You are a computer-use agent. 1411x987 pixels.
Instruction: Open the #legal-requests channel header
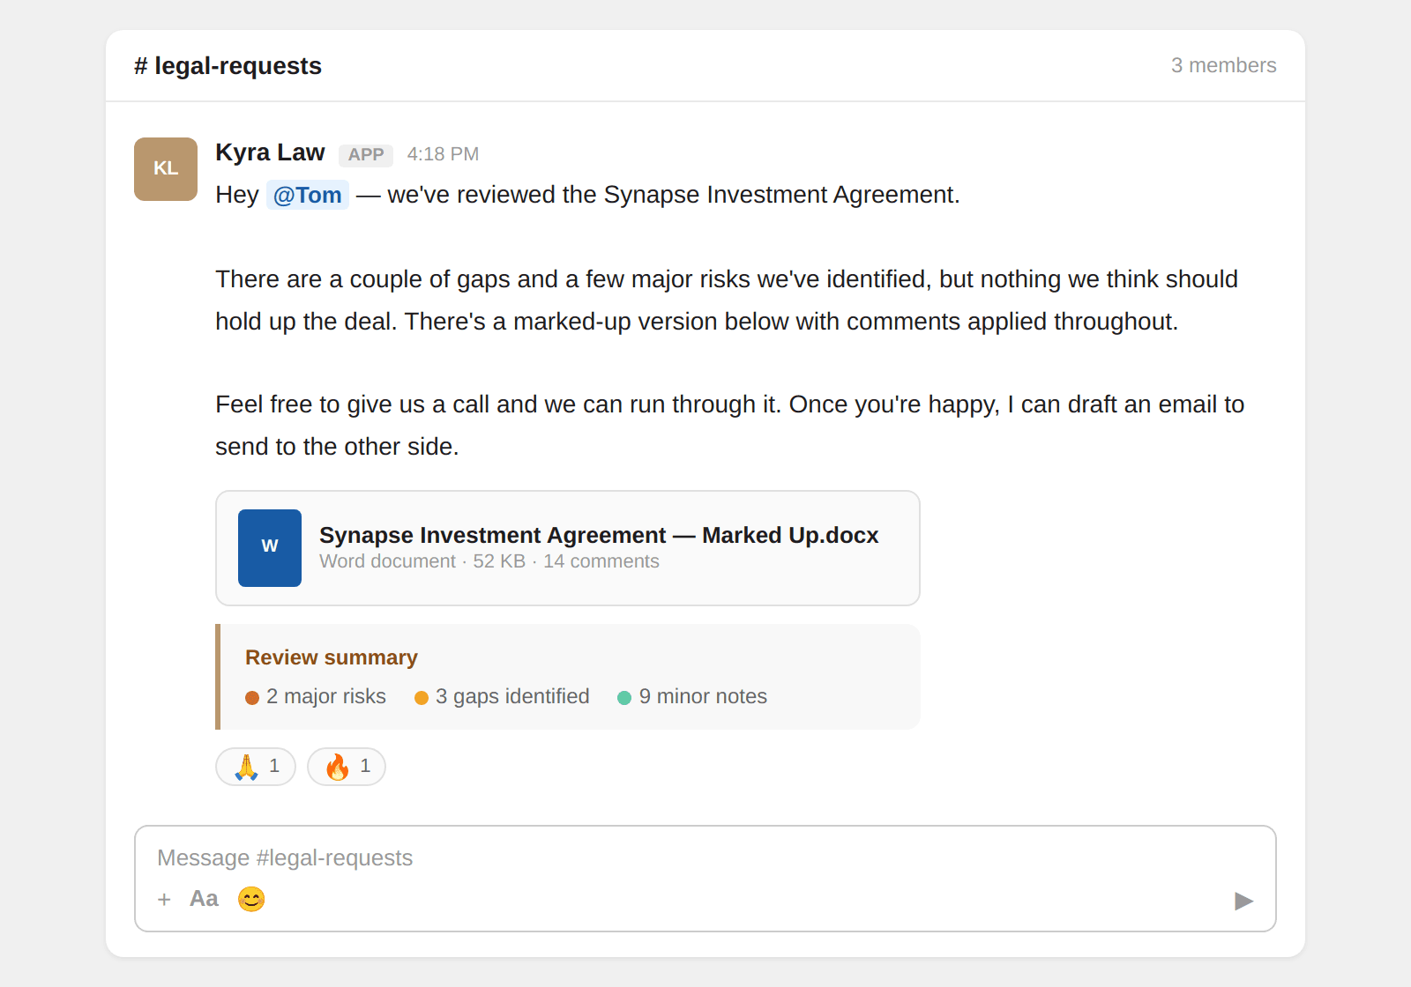pos(228,66)
